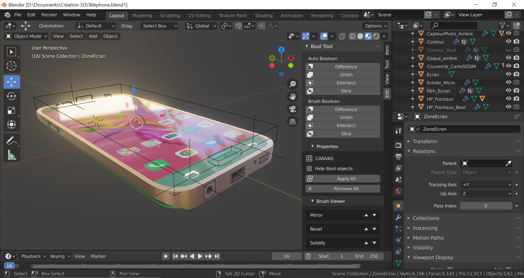Select the Select Box tool in toolbar
This screenshot has width=524, height=278.
coord(12,52)
